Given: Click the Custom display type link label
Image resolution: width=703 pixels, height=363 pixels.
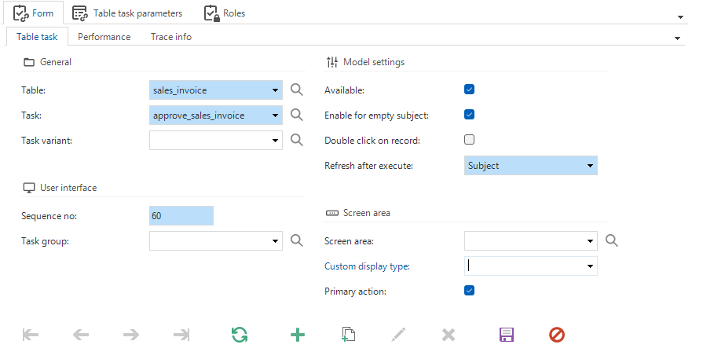Looking at the screenshot, I should 367,266.
